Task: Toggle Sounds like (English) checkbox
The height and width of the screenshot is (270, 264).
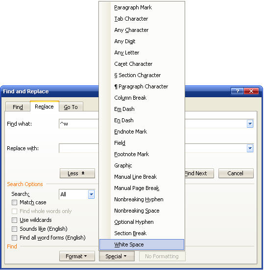Action: coord(14,229)
